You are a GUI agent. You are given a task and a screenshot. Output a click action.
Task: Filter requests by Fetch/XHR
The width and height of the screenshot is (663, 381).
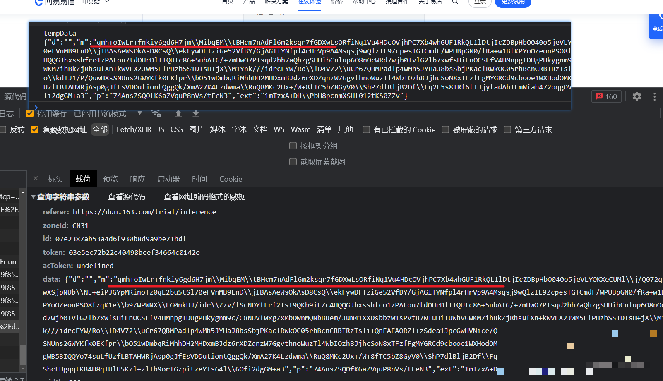[134, 129]
